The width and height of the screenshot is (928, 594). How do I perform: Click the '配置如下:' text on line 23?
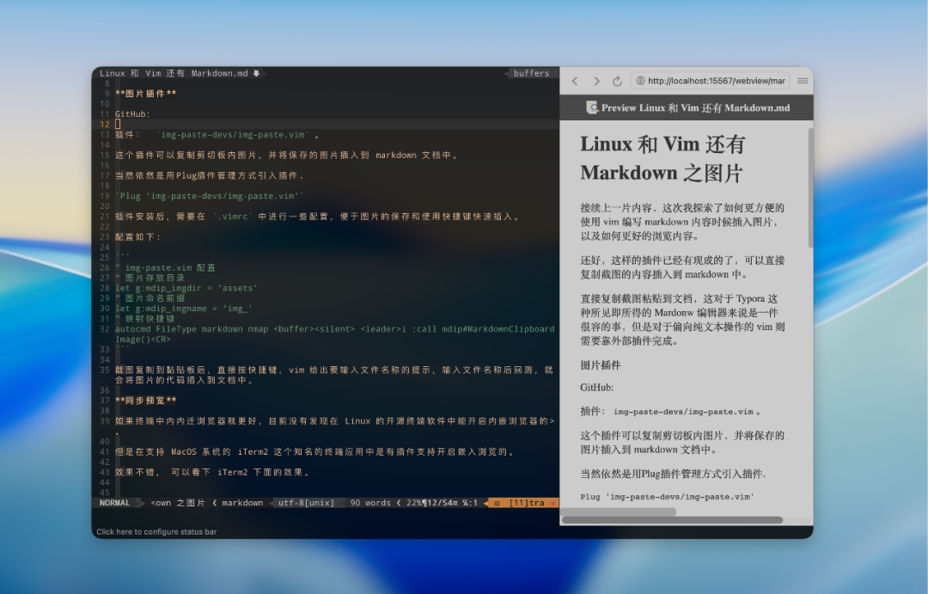[x=137, y=237]
